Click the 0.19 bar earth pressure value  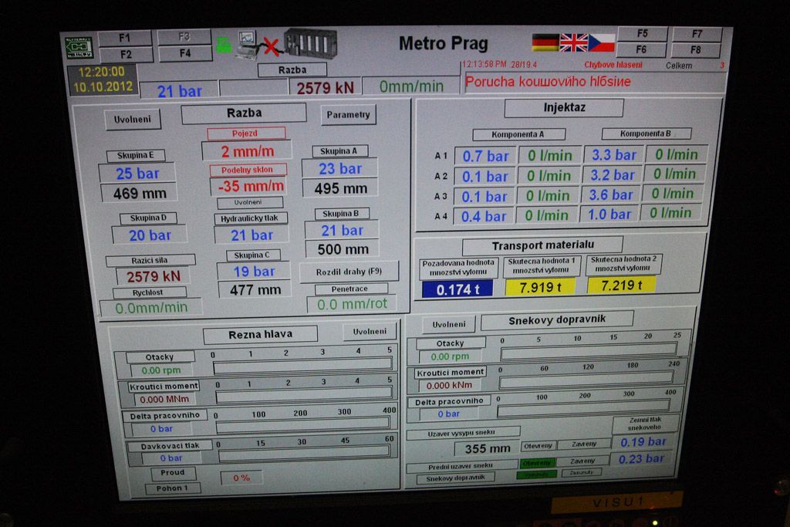[643, 442]
